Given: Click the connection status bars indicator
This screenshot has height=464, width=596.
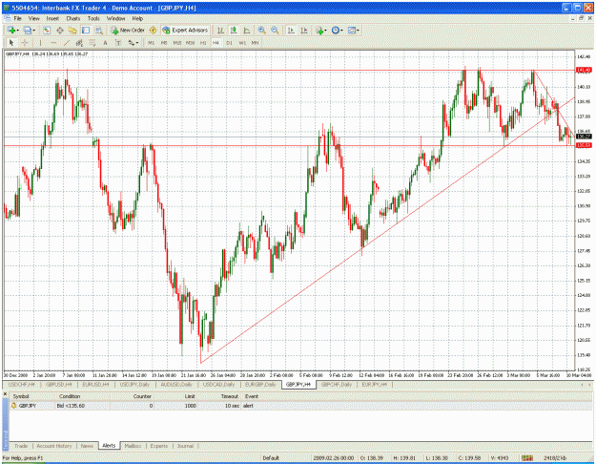Looking at the screenshot, I should [526, 458].
